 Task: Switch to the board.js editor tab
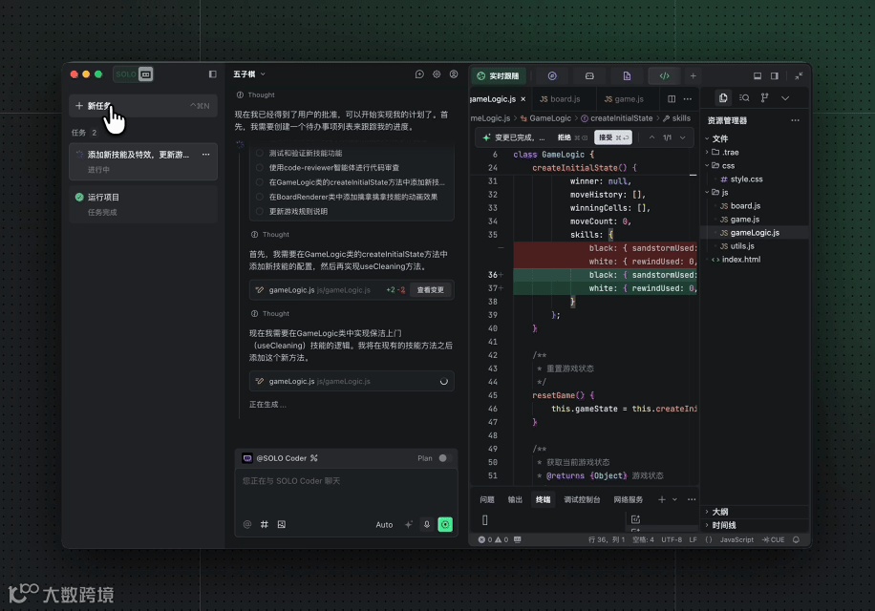(x=561, y=99)
